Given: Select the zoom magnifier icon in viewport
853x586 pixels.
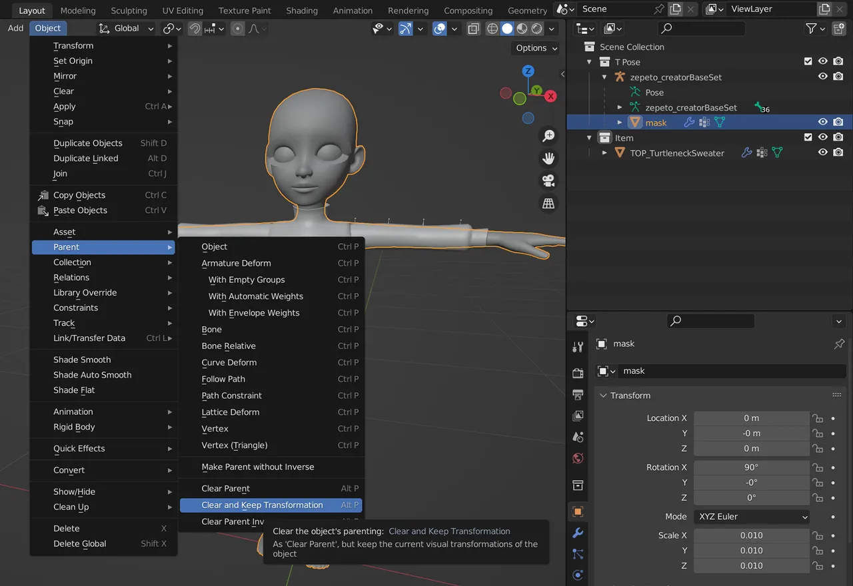Looking at the screenshot, I should 548,136.
